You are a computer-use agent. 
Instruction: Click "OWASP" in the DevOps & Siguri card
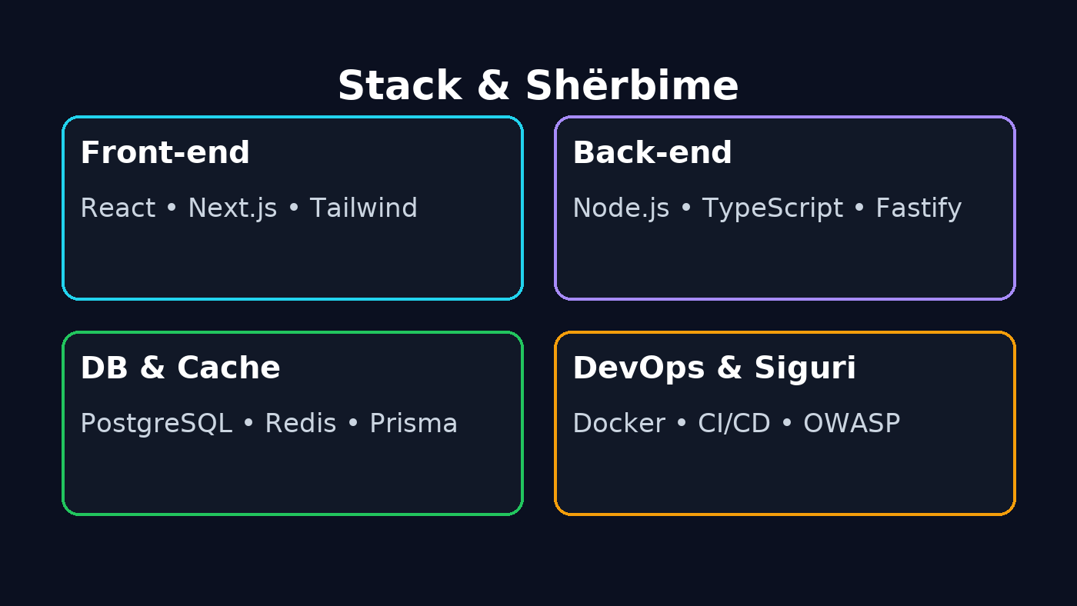point(851,423)
